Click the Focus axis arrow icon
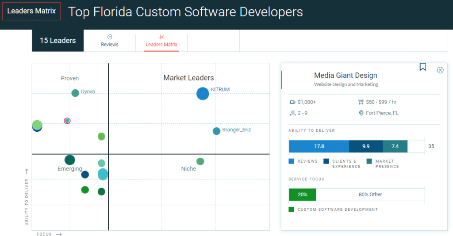 coord(59,234)
